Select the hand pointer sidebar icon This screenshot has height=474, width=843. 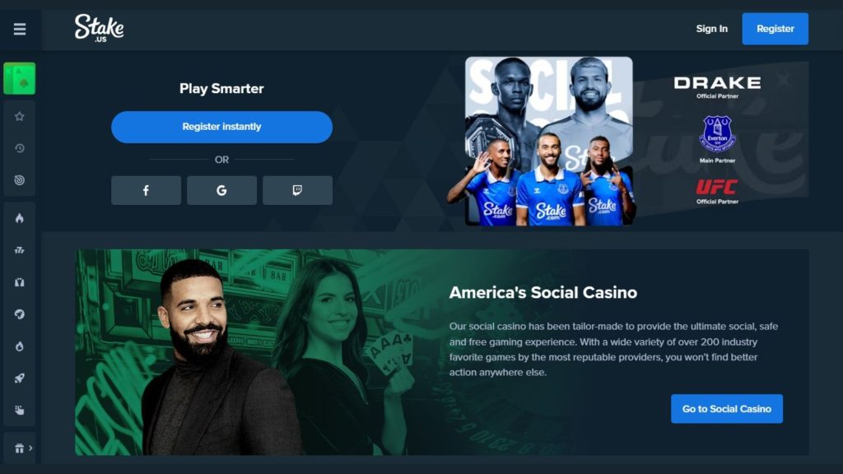pos(20,410)
